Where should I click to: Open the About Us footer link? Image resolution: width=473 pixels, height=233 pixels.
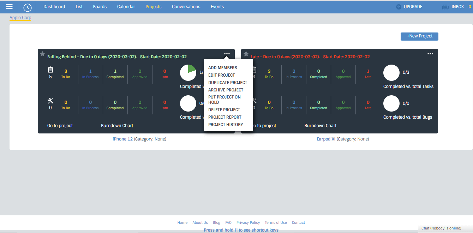pos(200,223)
